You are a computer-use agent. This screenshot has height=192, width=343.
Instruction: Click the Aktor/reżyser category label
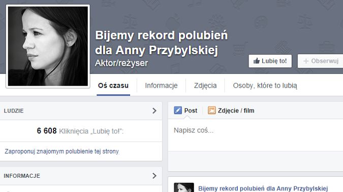coord(121,63)
